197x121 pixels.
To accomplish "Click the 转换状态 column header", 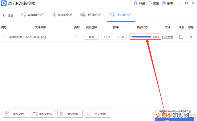I will coord(142,27).
